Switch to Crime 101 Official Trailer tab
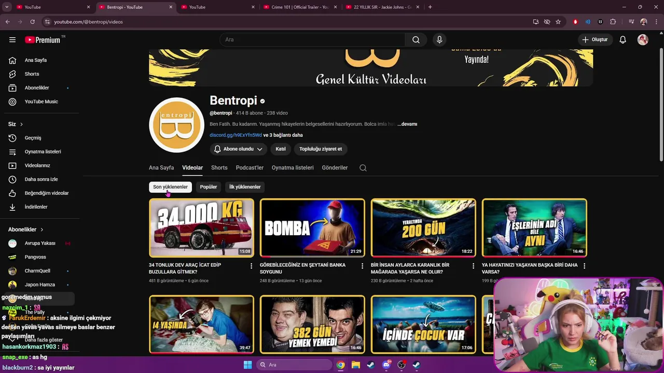 (x=300, y=7)
